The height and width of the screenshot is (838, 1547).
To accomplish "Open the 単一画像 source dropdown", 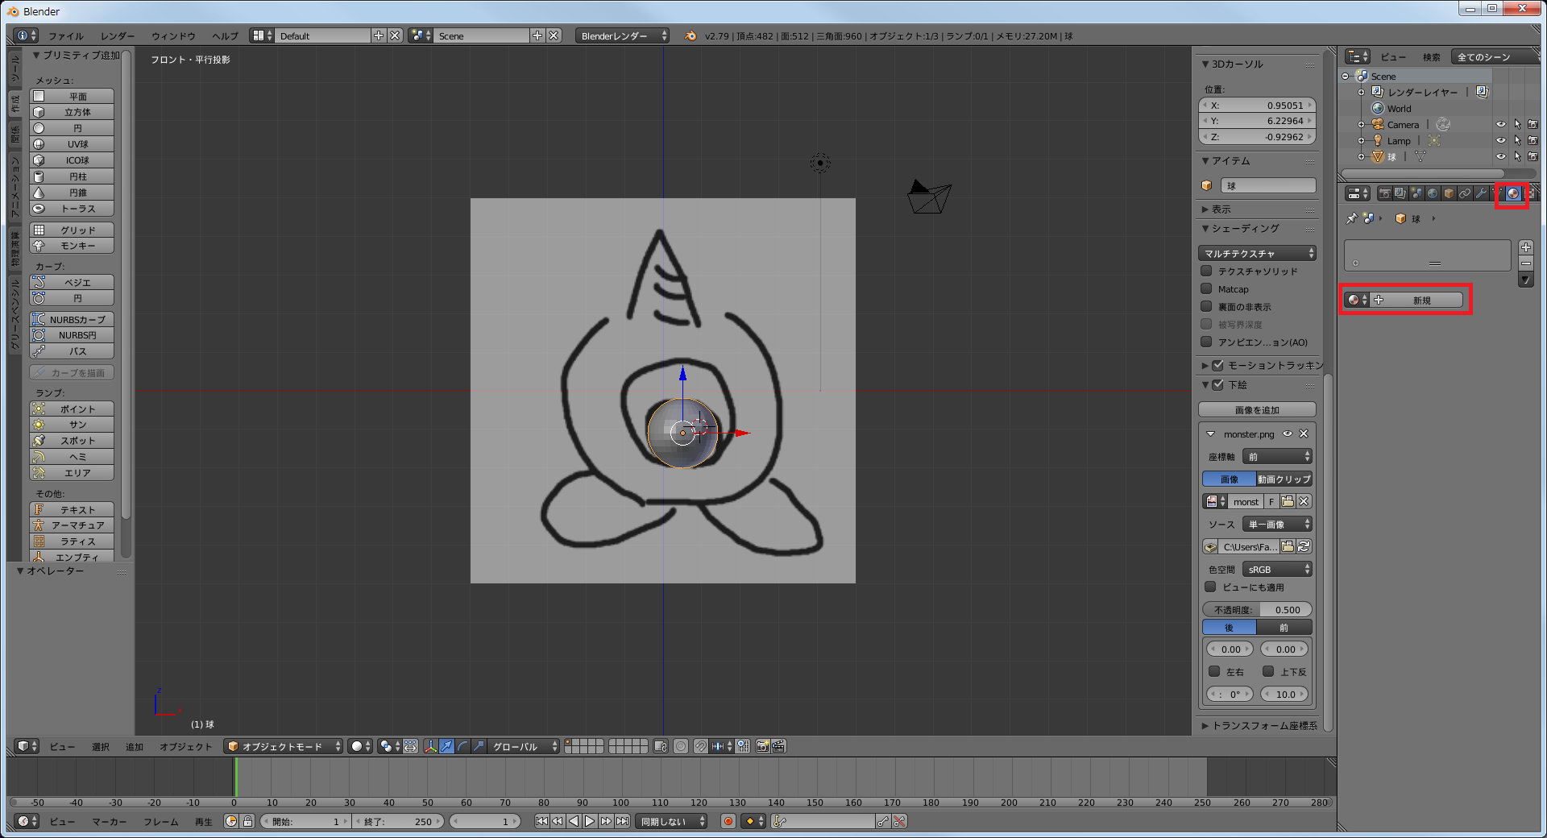I will click(1277, 525).
